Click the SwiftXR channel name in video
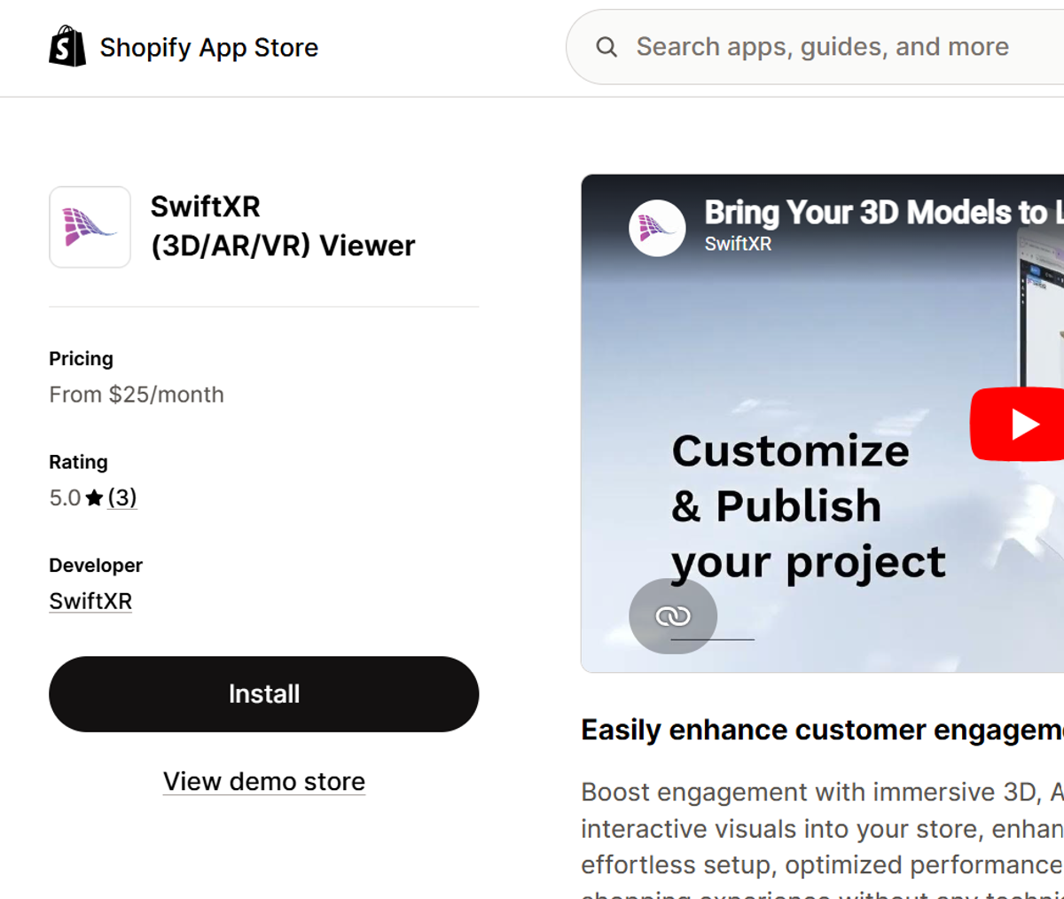 point(738,244)
